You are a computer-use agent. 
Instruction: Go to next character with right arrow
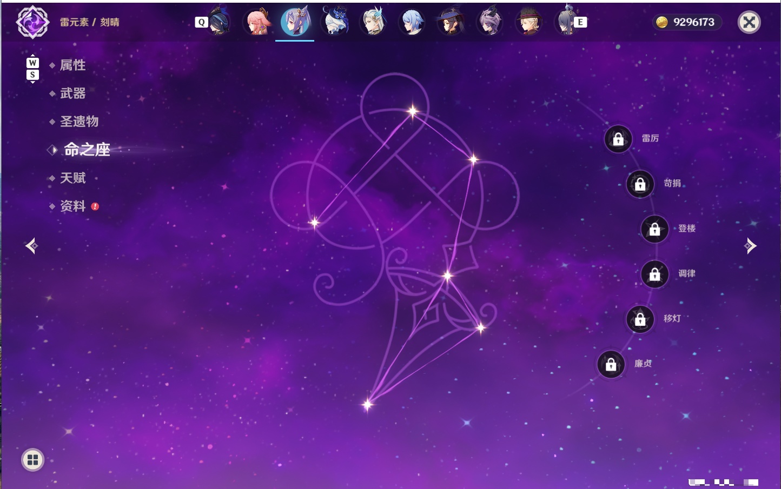point(750,246)
